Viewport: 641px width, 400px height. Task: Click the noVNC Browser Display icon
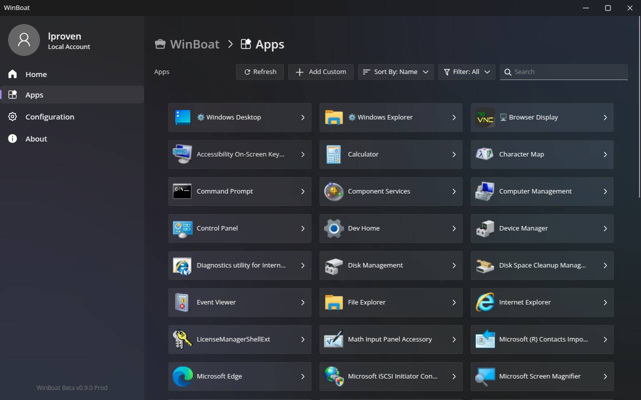coord(485,117)
